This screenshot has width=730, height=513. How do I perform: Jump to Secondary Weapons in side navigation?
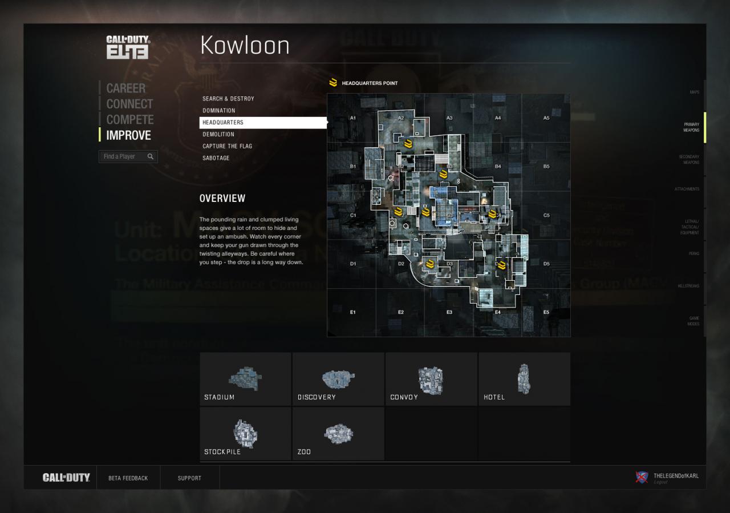pyautogui.click(x=689, y=159)
